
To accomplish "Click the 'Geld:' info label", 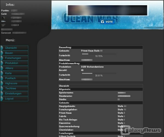I will click(x=4, y=14).
